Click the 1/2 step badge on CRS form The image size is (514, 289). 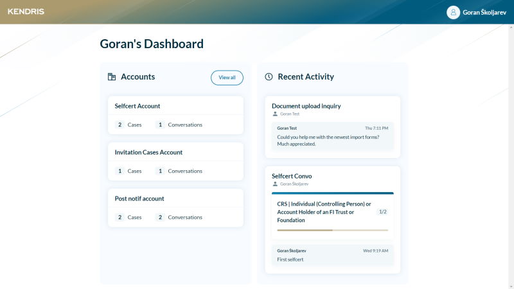coord(382,212)
